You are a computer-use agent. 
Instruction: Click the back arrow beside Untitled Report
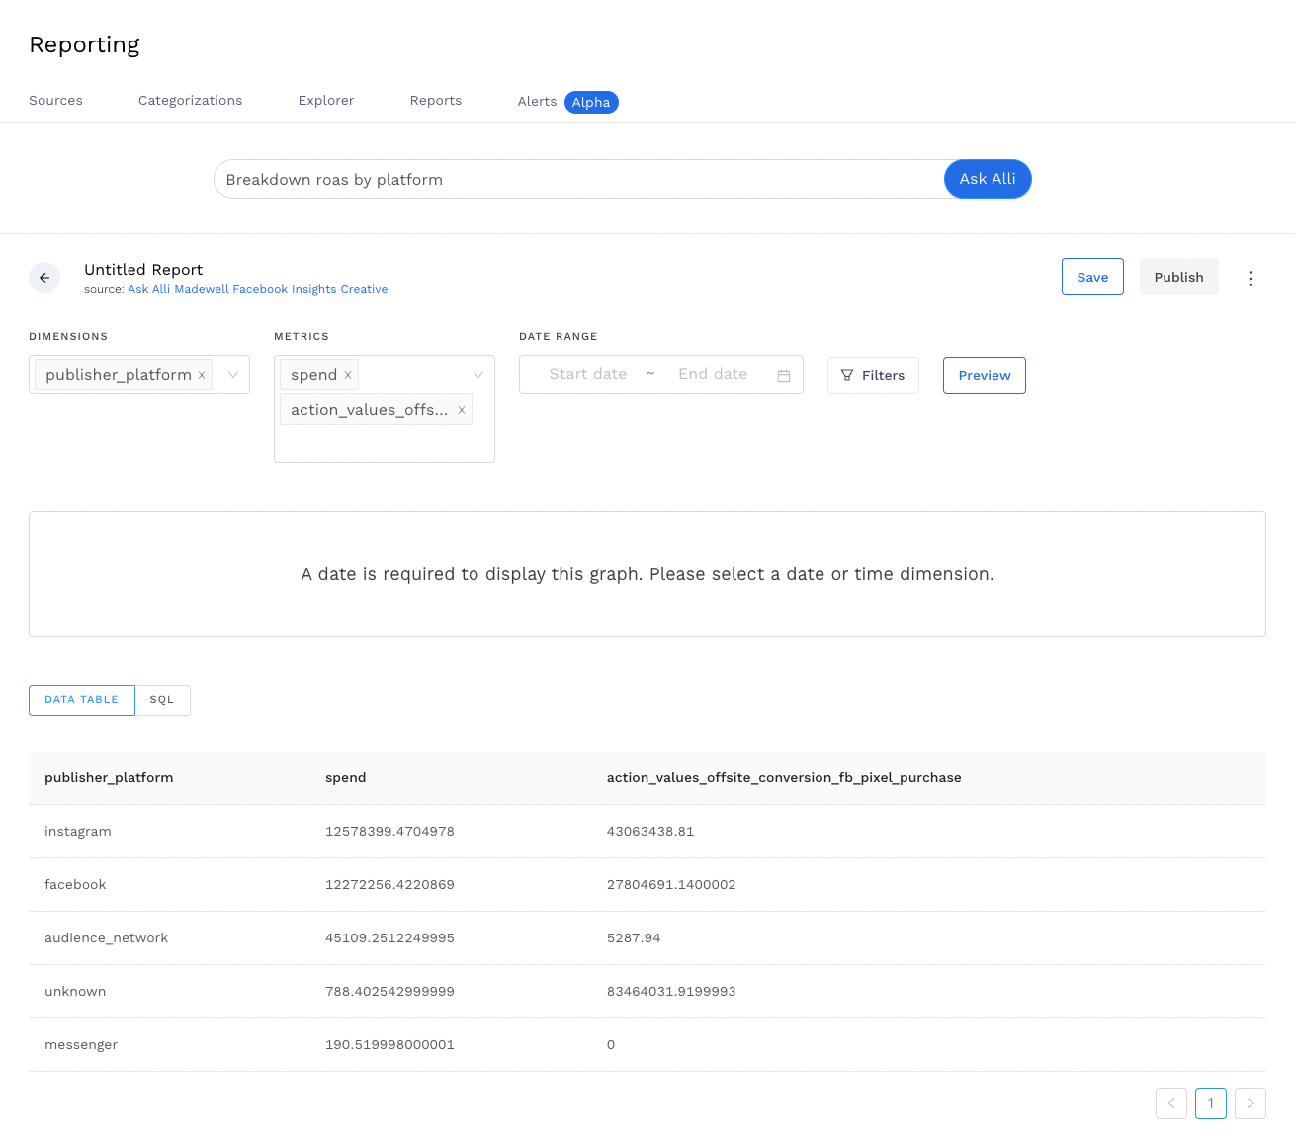pyautogui.click(x=44, y=278)
